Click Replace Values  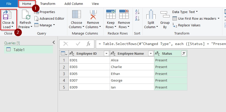point(186,25)
